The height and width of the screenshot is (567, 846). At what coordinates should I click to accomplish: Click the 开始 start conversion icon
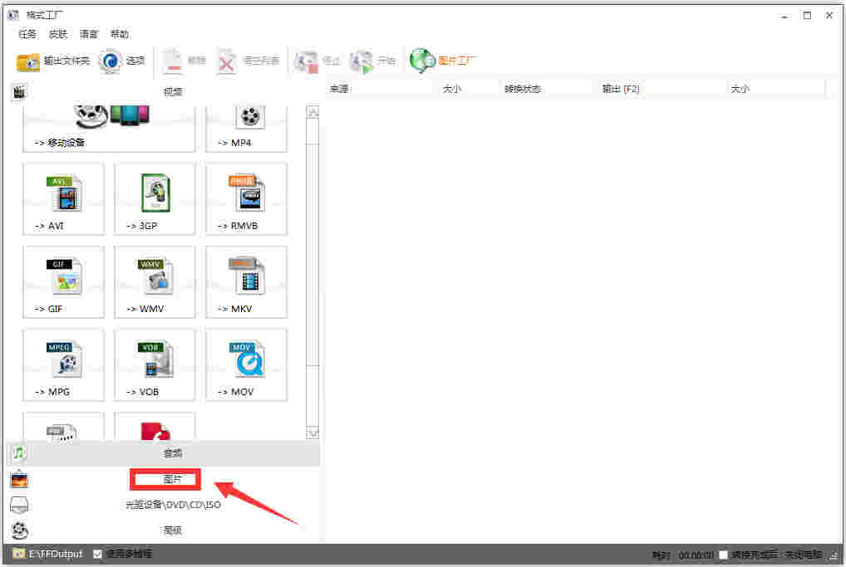click(362, 61)
